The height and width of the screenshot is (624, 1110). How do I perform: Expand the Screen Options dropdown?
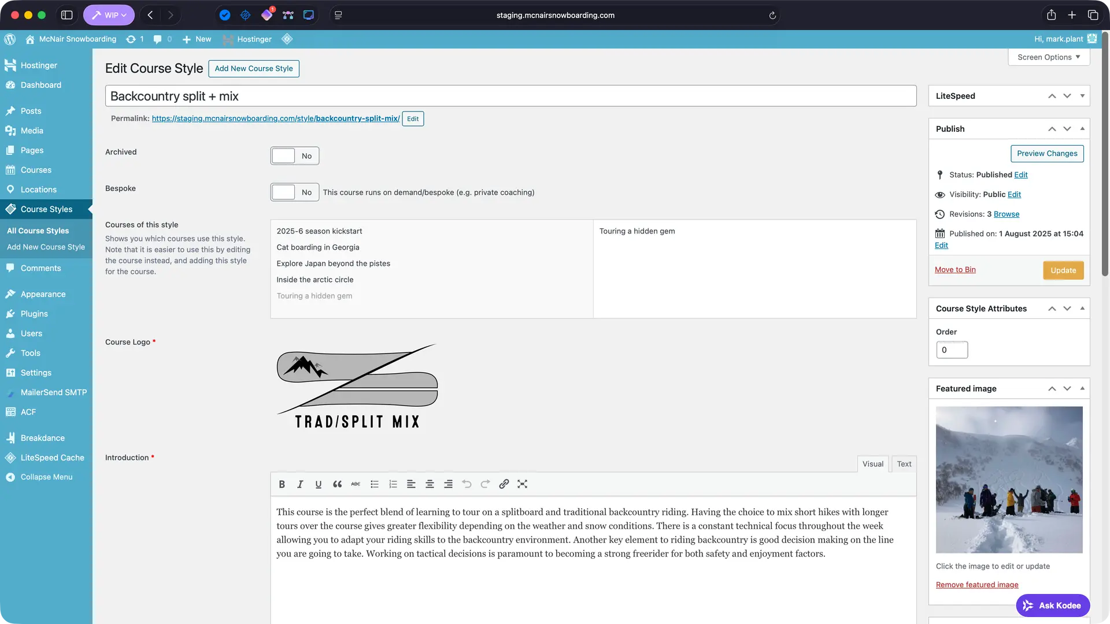(1048, 57)
